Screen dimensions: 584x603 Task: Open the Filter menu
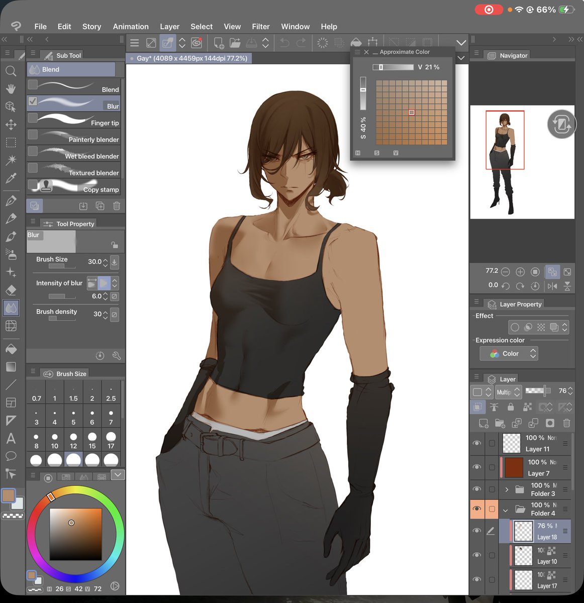click(x=261, y=27)
